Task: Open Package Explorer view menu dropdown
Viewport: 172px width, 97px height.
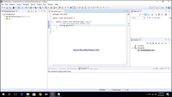Action: 39,11
